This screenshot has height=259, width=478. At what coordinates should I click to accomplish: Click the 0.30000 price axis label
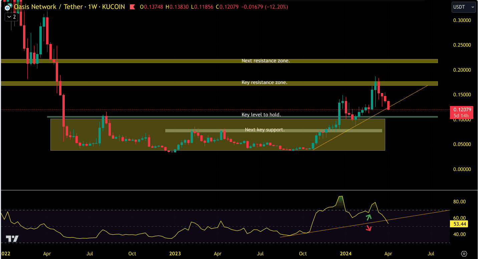[x=462, y=20]
